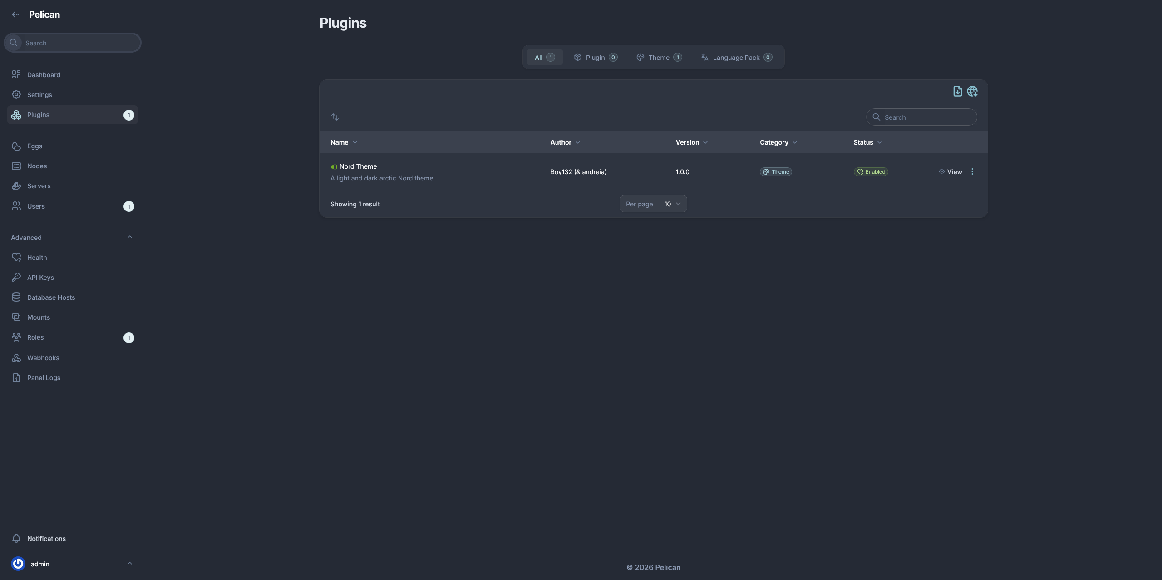Sort by the Name column
1162x580 pixels.
(x=344, y=142)
